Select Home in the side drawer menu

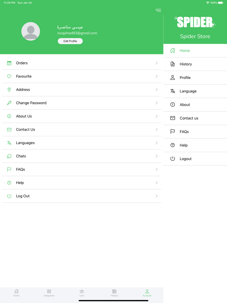[x=195, y=50]
